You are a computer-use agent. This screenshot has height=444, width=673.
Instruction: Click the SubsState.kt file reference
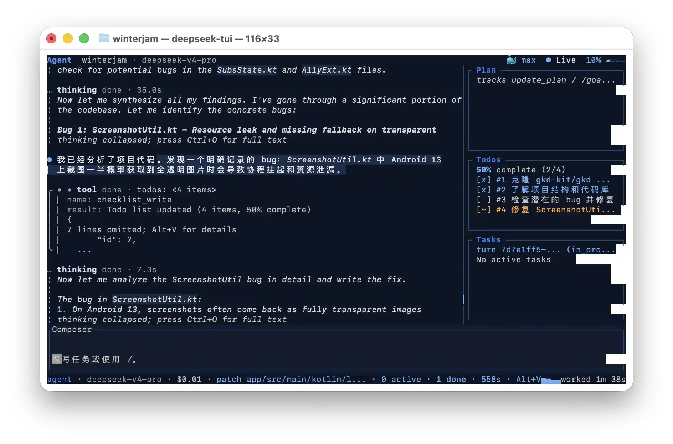(x=247, y=70)
